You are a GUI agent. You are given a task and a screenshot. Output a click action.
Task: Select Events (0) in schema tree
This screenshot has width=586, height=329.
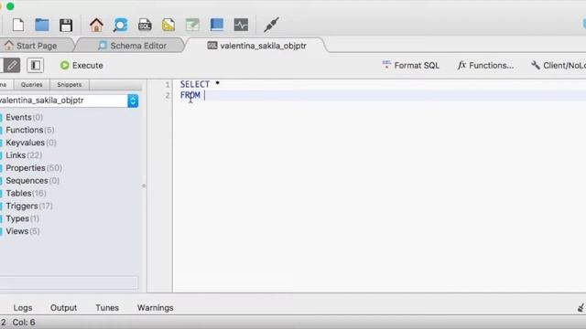pyautogui.click(x=25, y=117)
